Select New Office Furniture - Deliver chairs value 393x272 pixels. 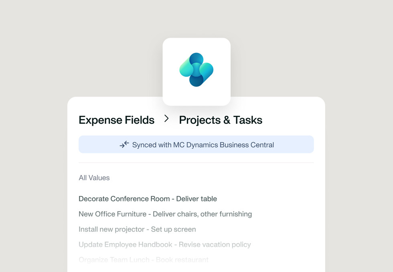[165, 214]
